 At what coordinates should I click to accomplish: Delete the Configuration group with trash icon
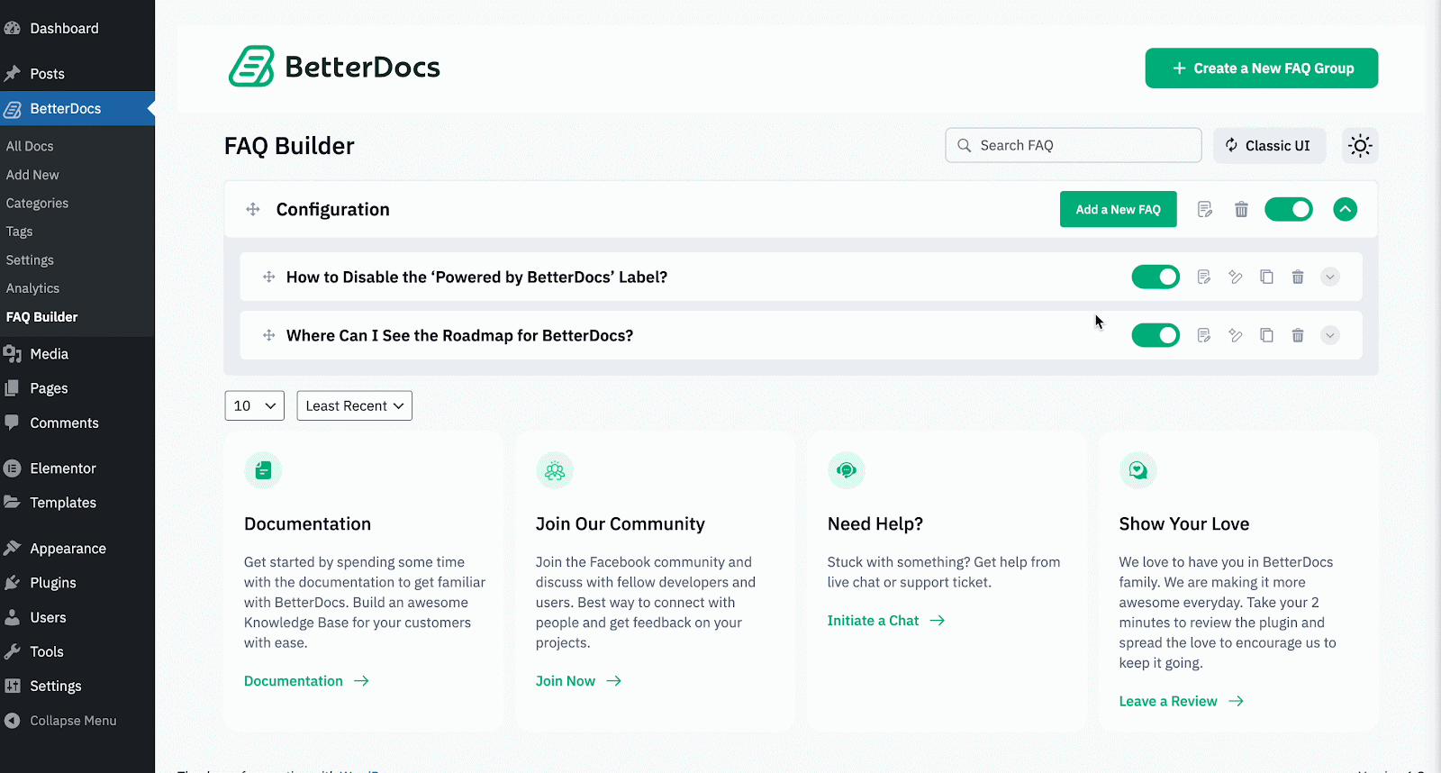pyautogui.click(x=1241, y=209)
